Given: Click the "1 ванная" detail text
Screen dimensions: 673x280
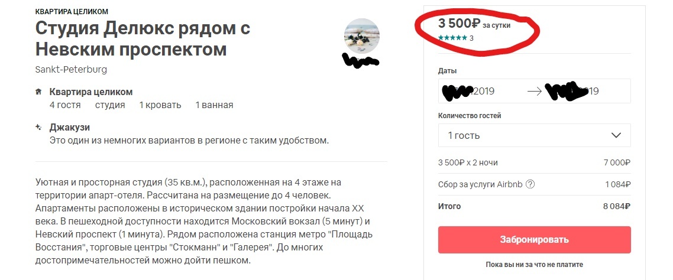Looking at the screenshot, I should 214,105.
